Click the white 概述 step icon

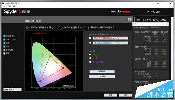pos(4,53)
